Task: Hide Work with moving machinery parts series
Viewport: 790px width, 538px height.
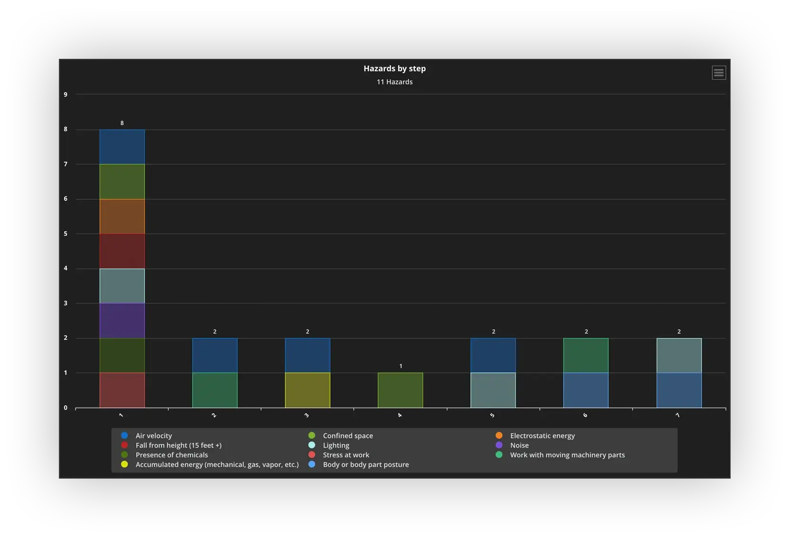Action: click(560, 455)
